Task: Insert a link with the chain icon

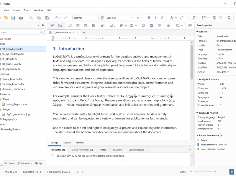Action: (x=103, y=26)
